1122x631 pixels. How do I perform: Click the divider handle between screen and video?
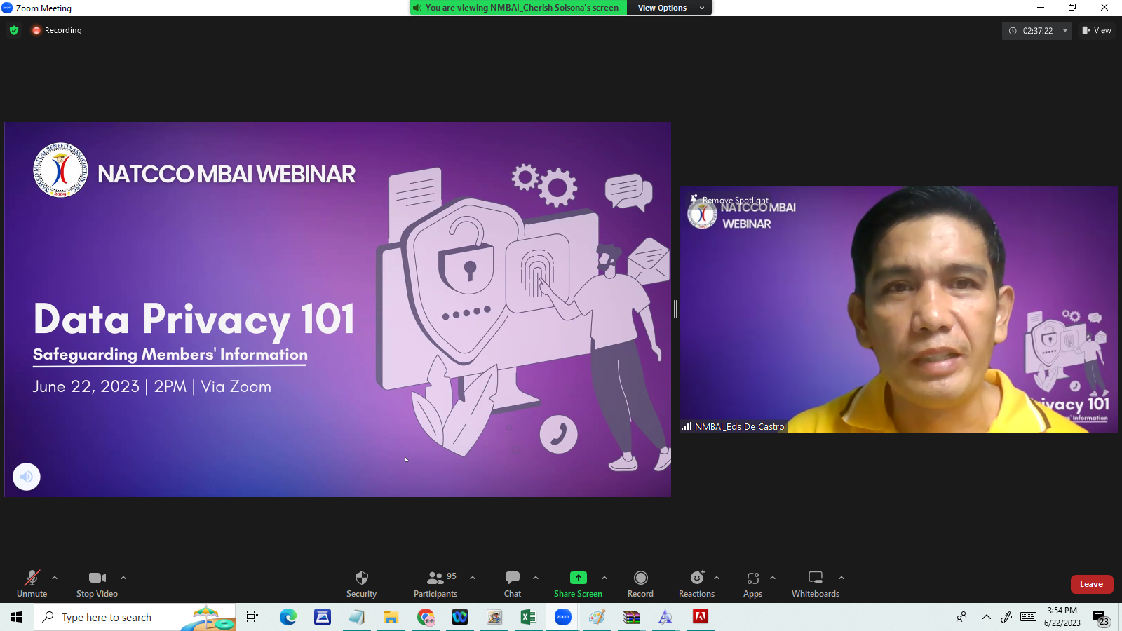tap(675, 309)
